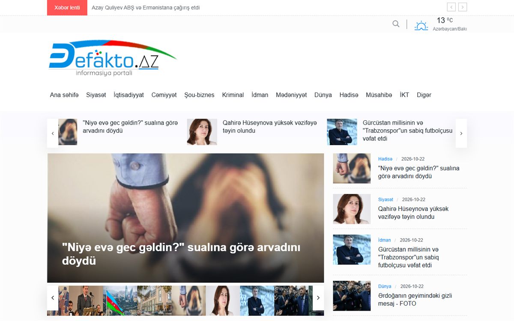Screen dimensions: 514x321
Task: Open Defakto.az logo homepage
Action: tap(113, 59)
